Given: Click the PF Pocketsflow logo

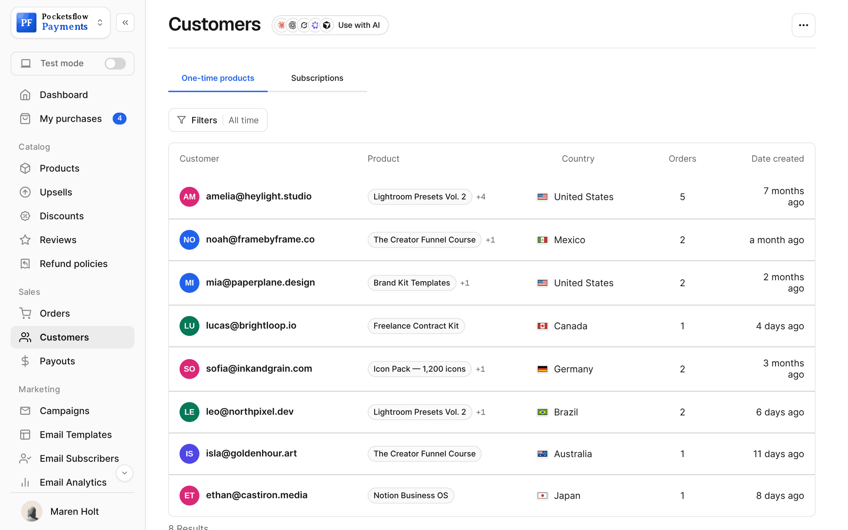Looking at the screenshot, I should [26, 22].
